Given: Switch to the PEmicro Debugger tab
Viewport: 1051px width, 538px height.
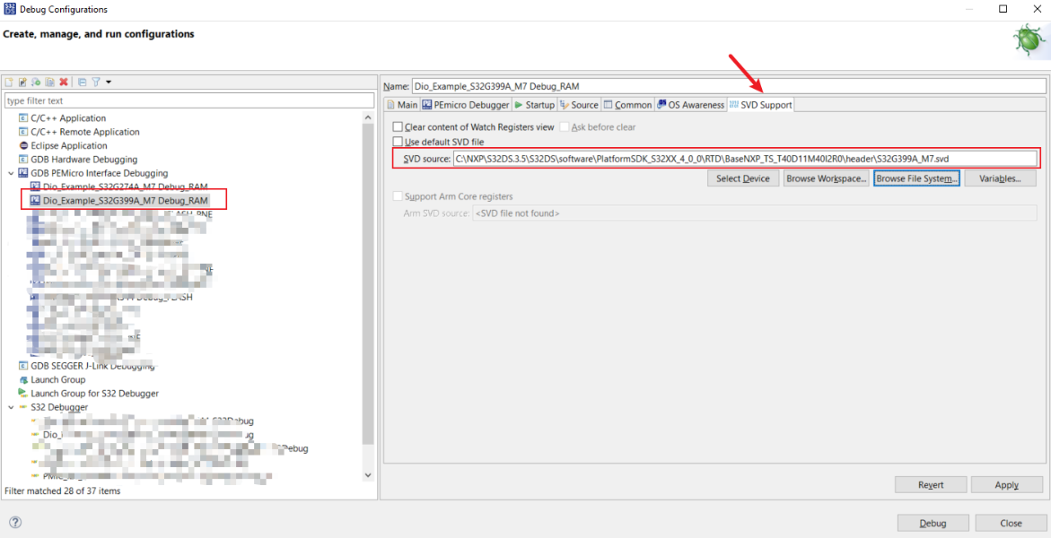Looking at the screenshot, I should tap(466, 105).
